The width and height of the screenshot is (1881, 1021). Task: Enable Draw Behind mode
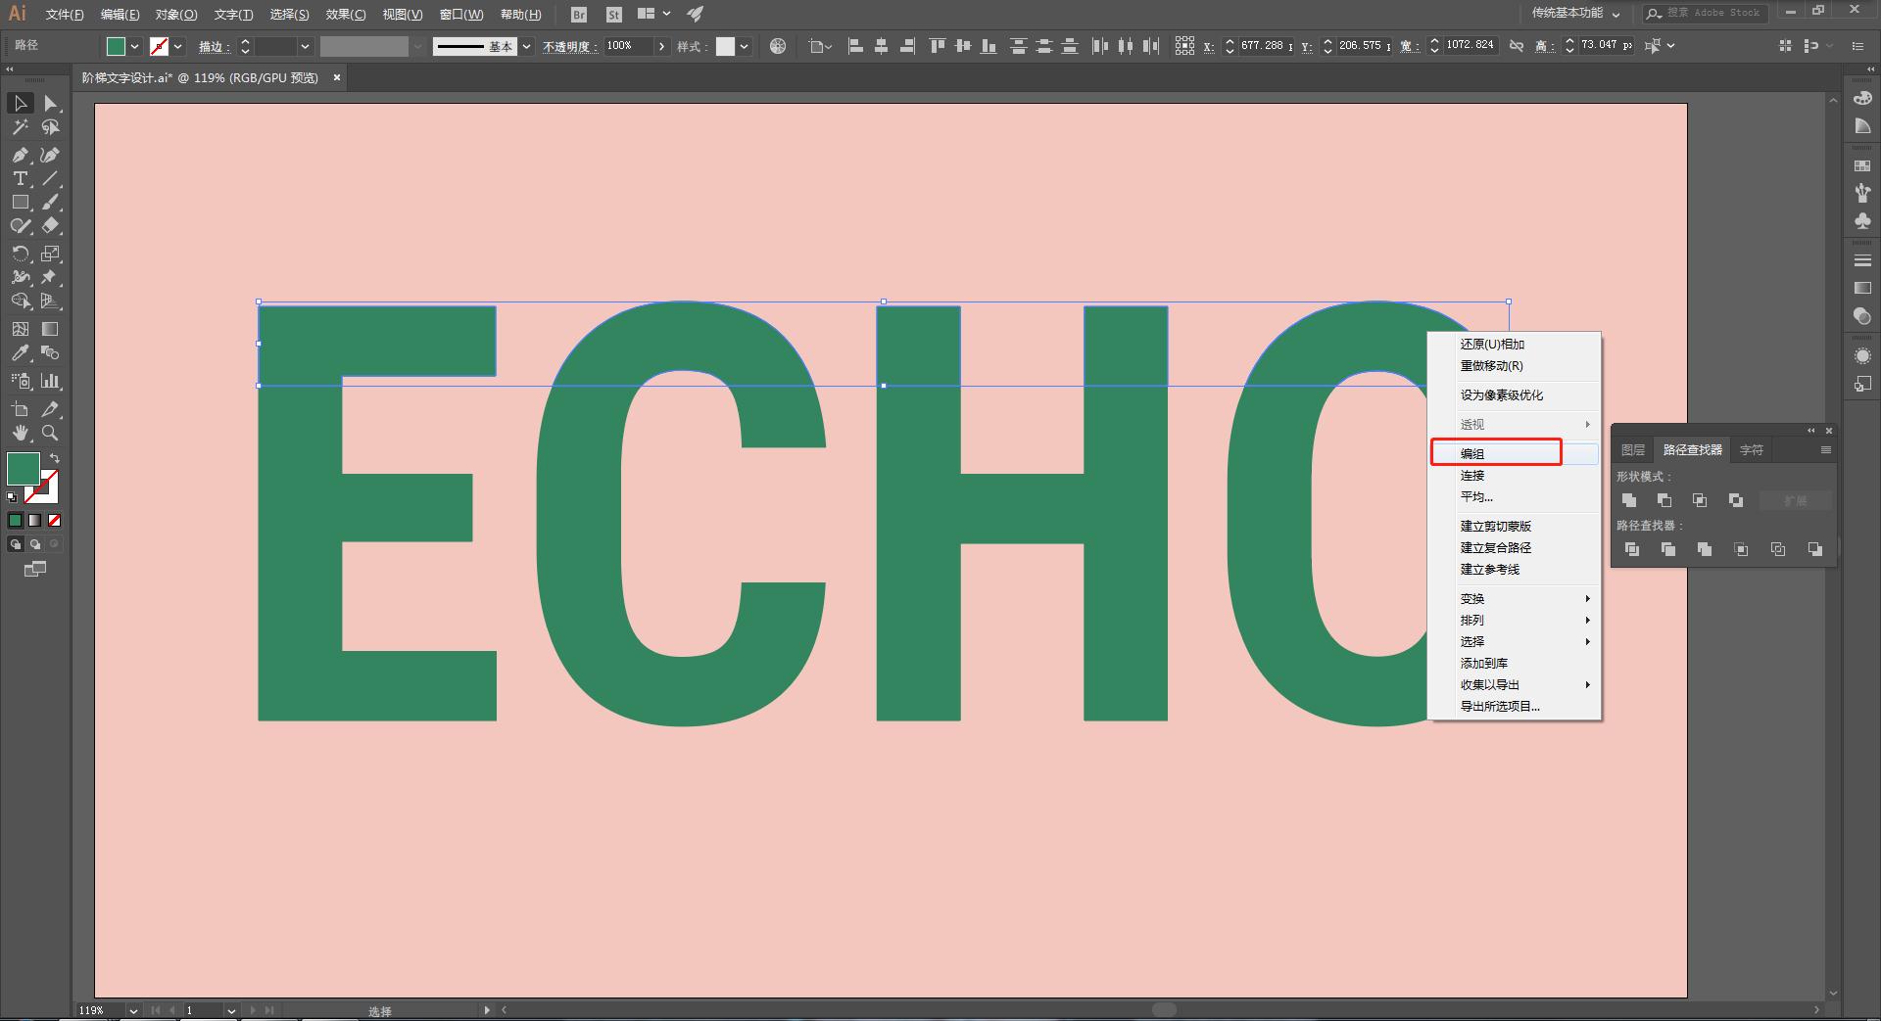[x=35, y=544]
